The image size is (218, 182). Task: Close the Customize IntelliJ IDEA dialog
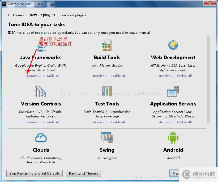click(210, 3)
